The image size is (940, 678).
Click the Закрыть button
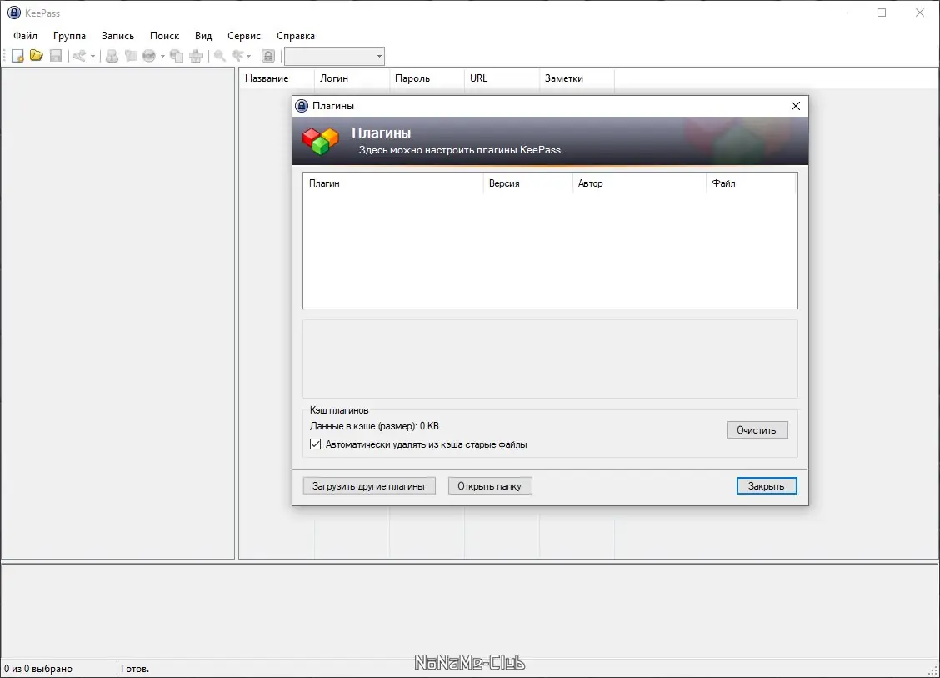pyautogui.click(x=767, y=486)
